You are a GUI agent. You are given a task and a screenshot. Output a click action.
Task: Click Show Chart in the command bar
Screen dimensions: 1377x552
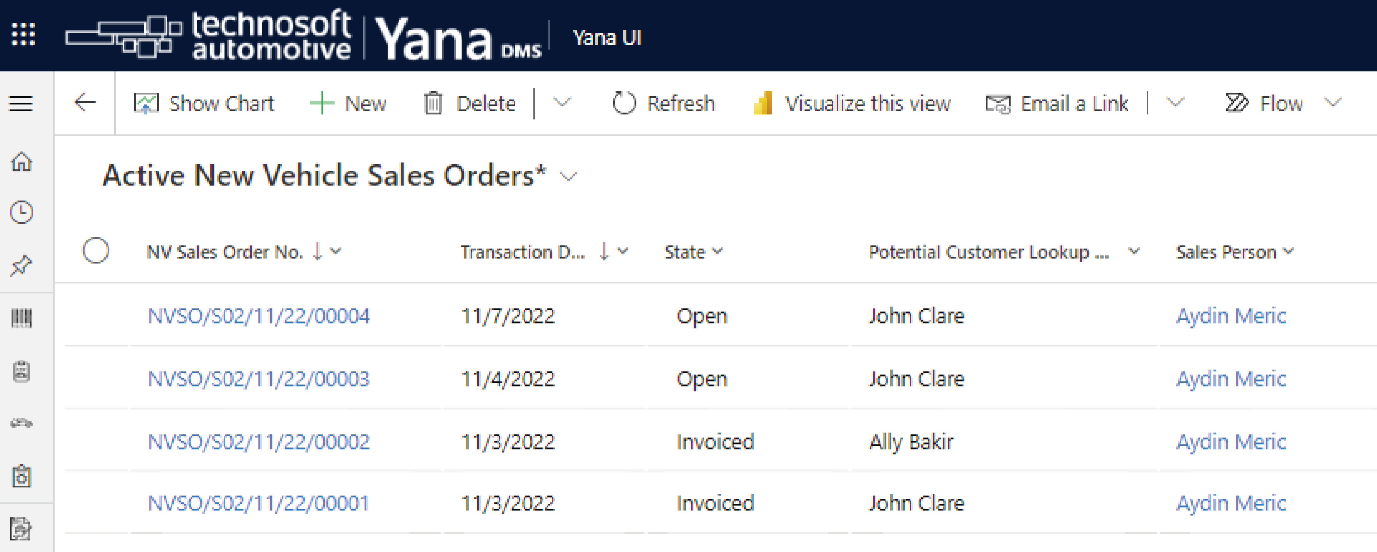[204, 103]
